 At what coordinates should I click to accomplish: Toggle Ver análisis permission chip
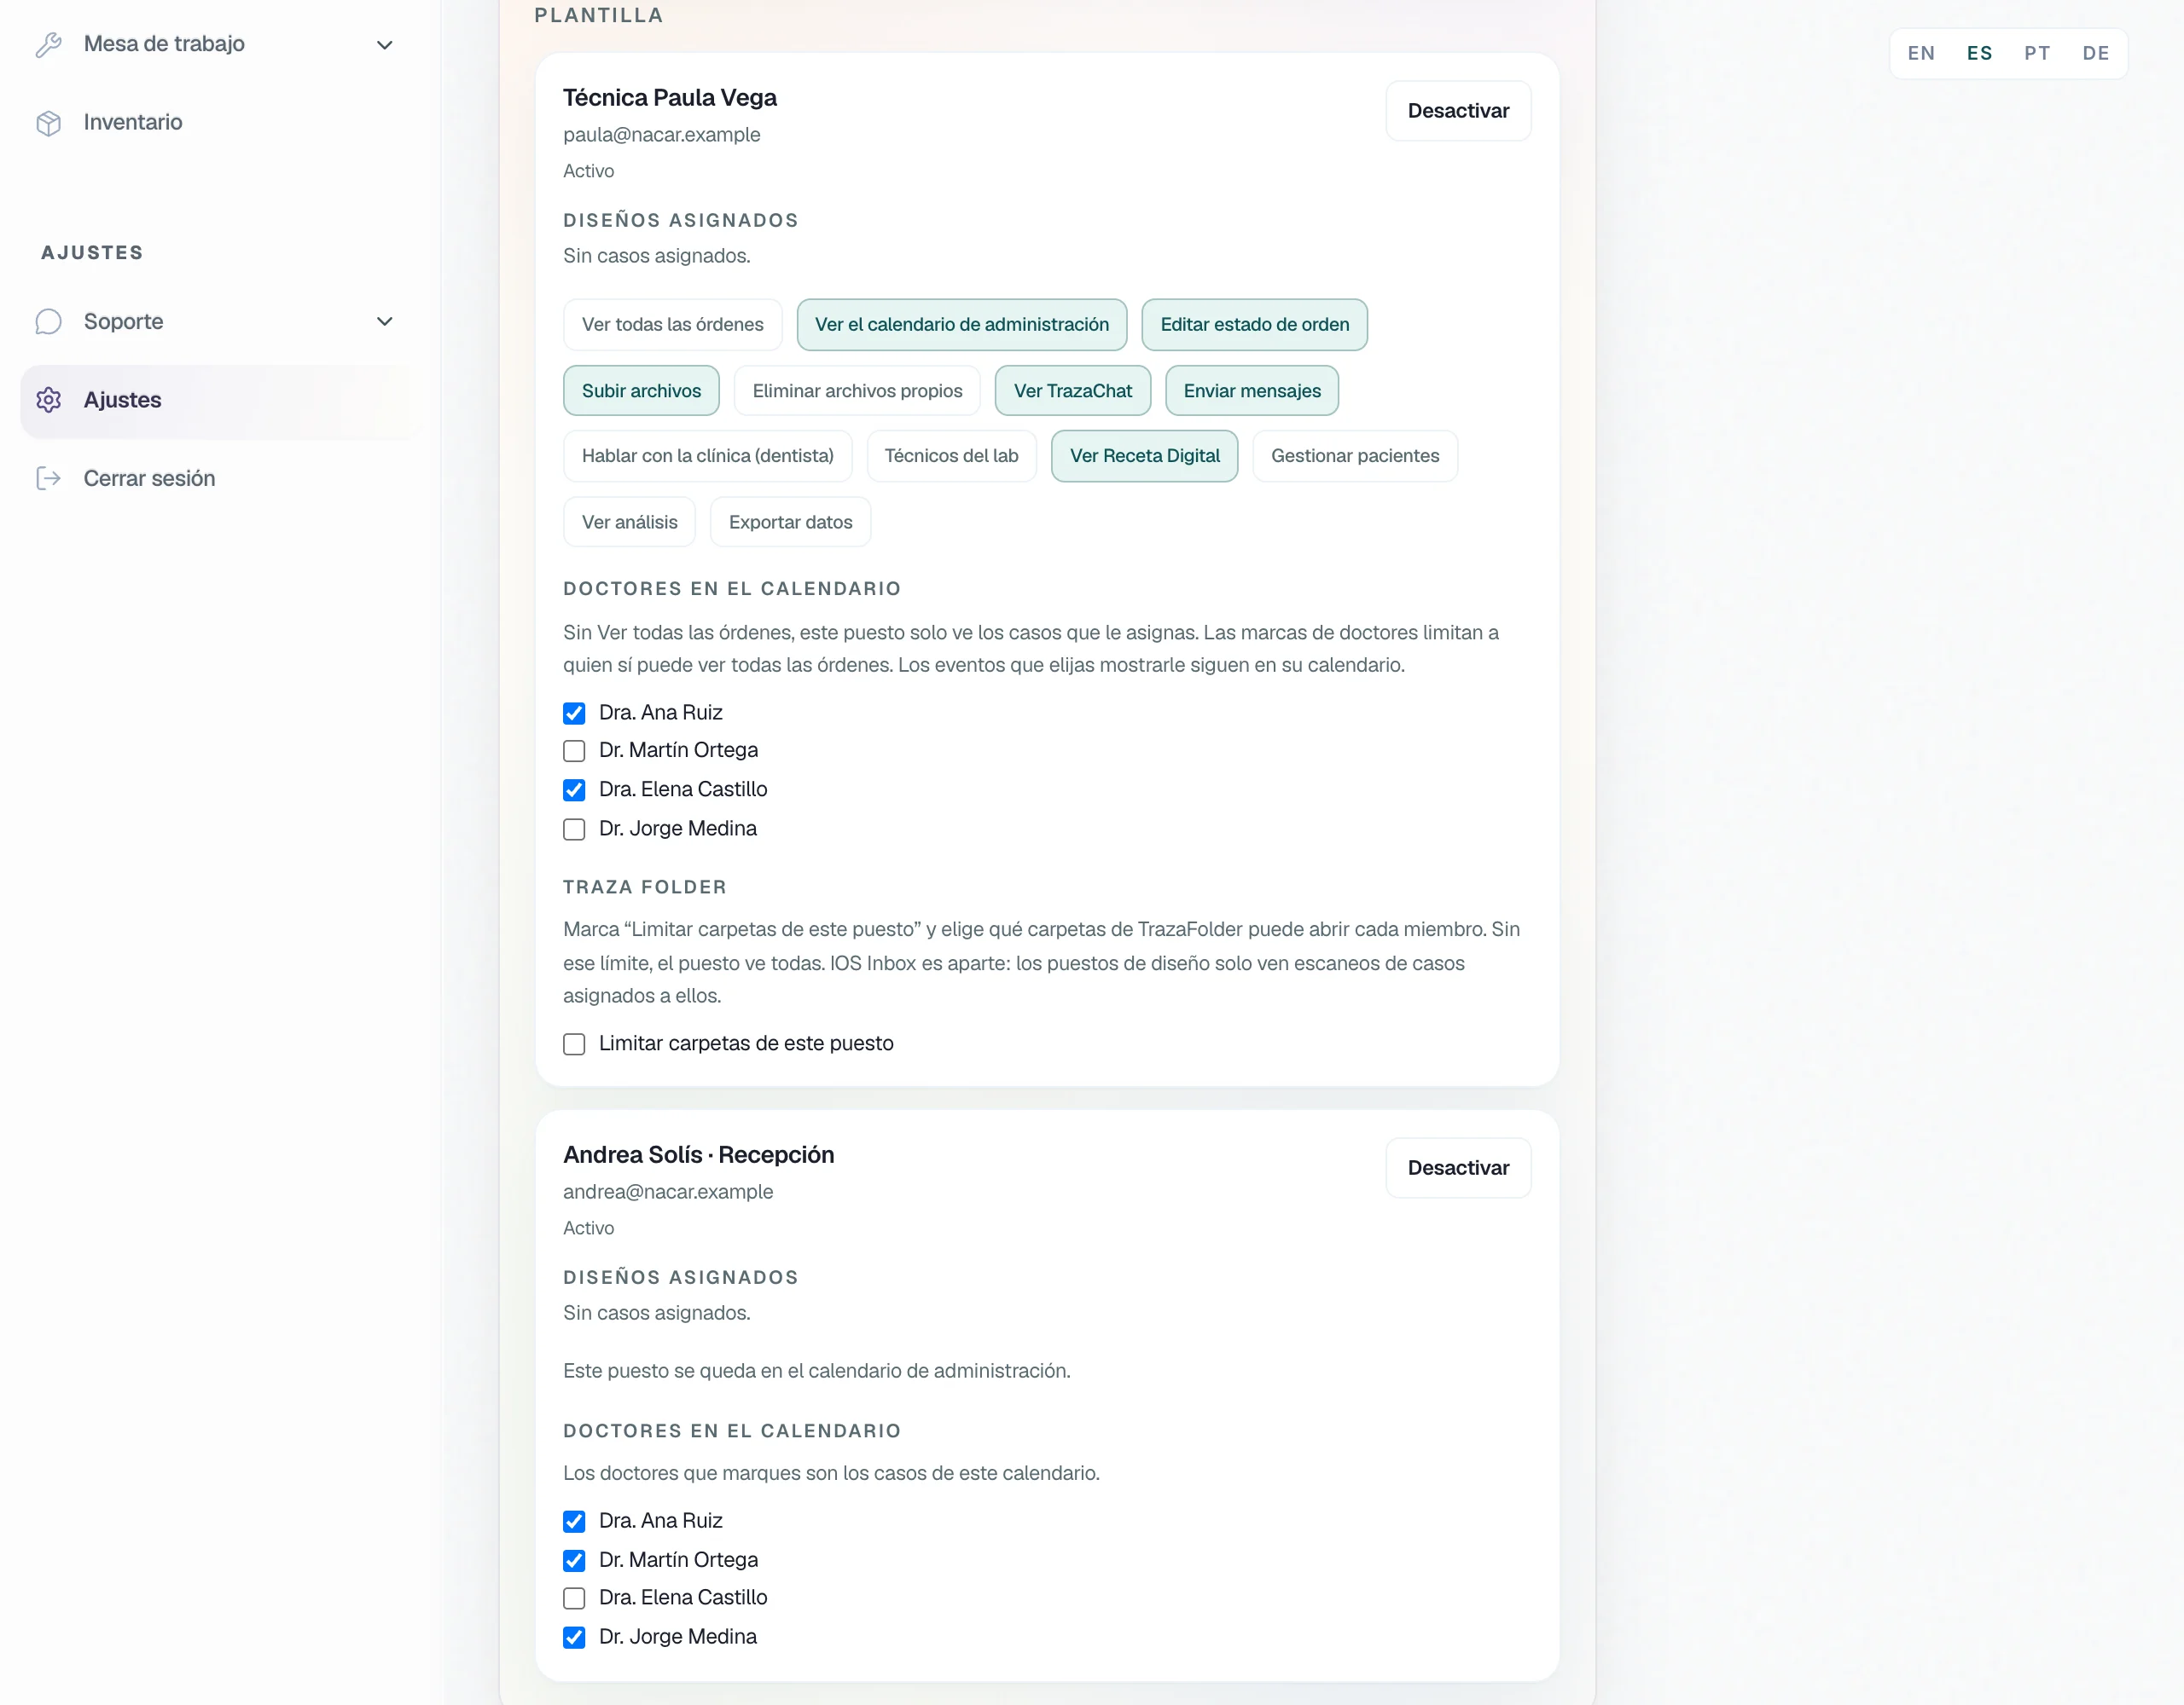click(630, 523)
